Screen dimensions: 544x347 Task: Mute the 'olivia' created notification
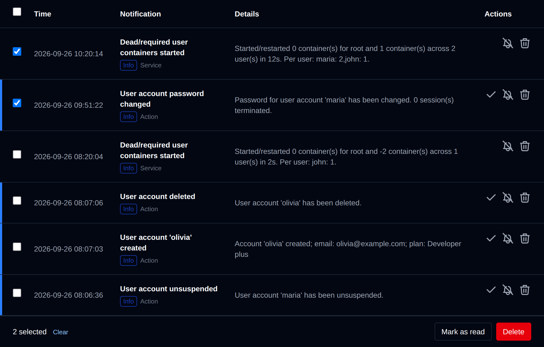pyautogui.click(x=508, y=238)
